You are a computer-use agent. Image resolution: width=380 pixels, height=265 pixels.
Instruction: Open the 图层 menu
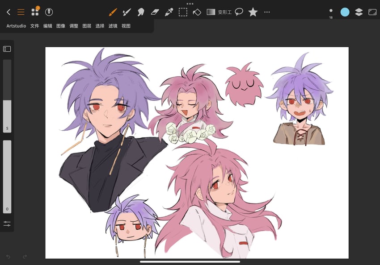point(87,26)
